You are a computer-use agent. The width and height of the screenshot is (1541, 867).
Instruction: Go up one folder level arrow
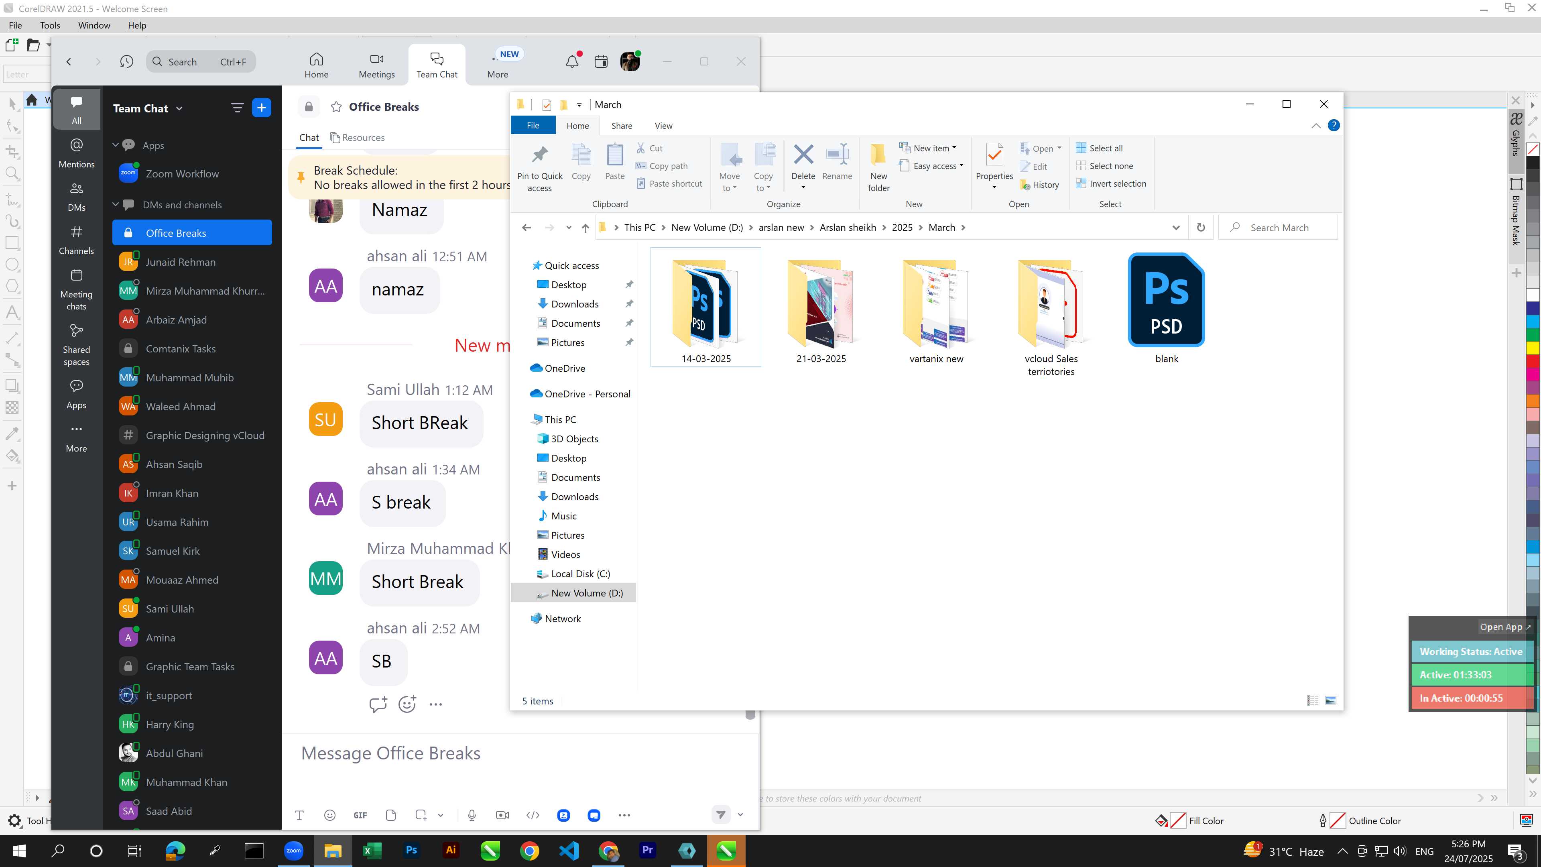[x=585, y=227]
